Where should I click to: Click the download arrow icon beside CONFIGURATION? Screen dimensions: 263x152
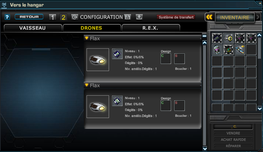coord(139,17)
